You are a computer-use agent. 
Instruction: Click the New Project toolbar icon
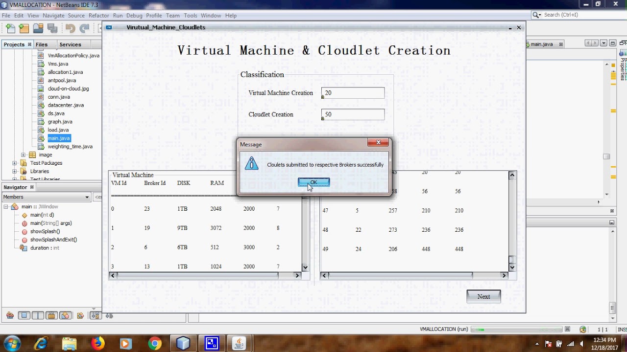tap(24, 29)
